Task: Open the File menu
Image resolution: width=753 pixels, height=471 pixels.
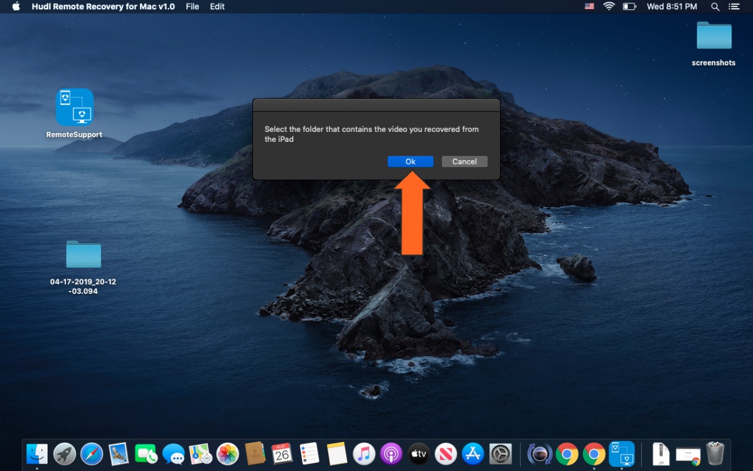Action: 192,6
